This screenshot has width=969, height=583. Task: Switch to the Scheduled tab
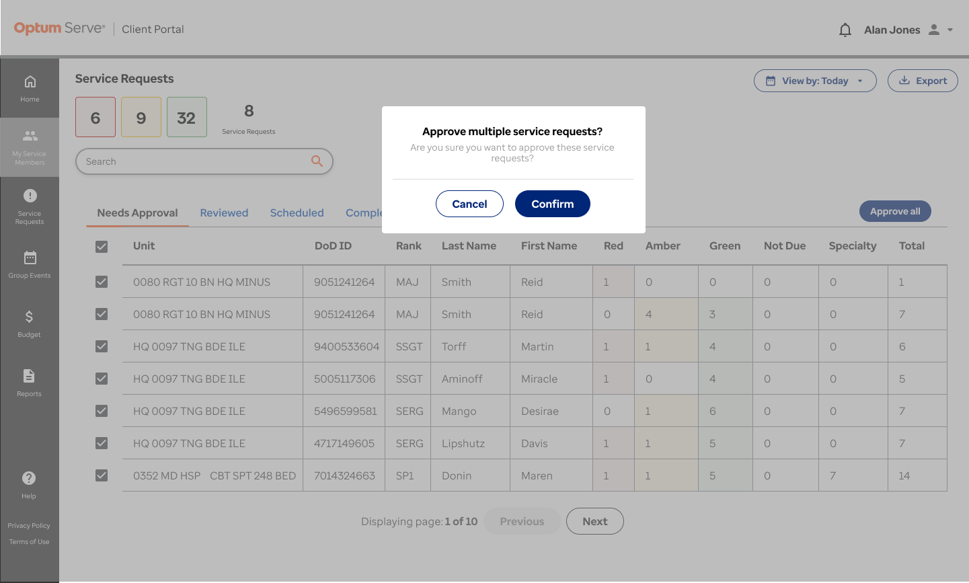pyautogui.click(x=297, y=213)
